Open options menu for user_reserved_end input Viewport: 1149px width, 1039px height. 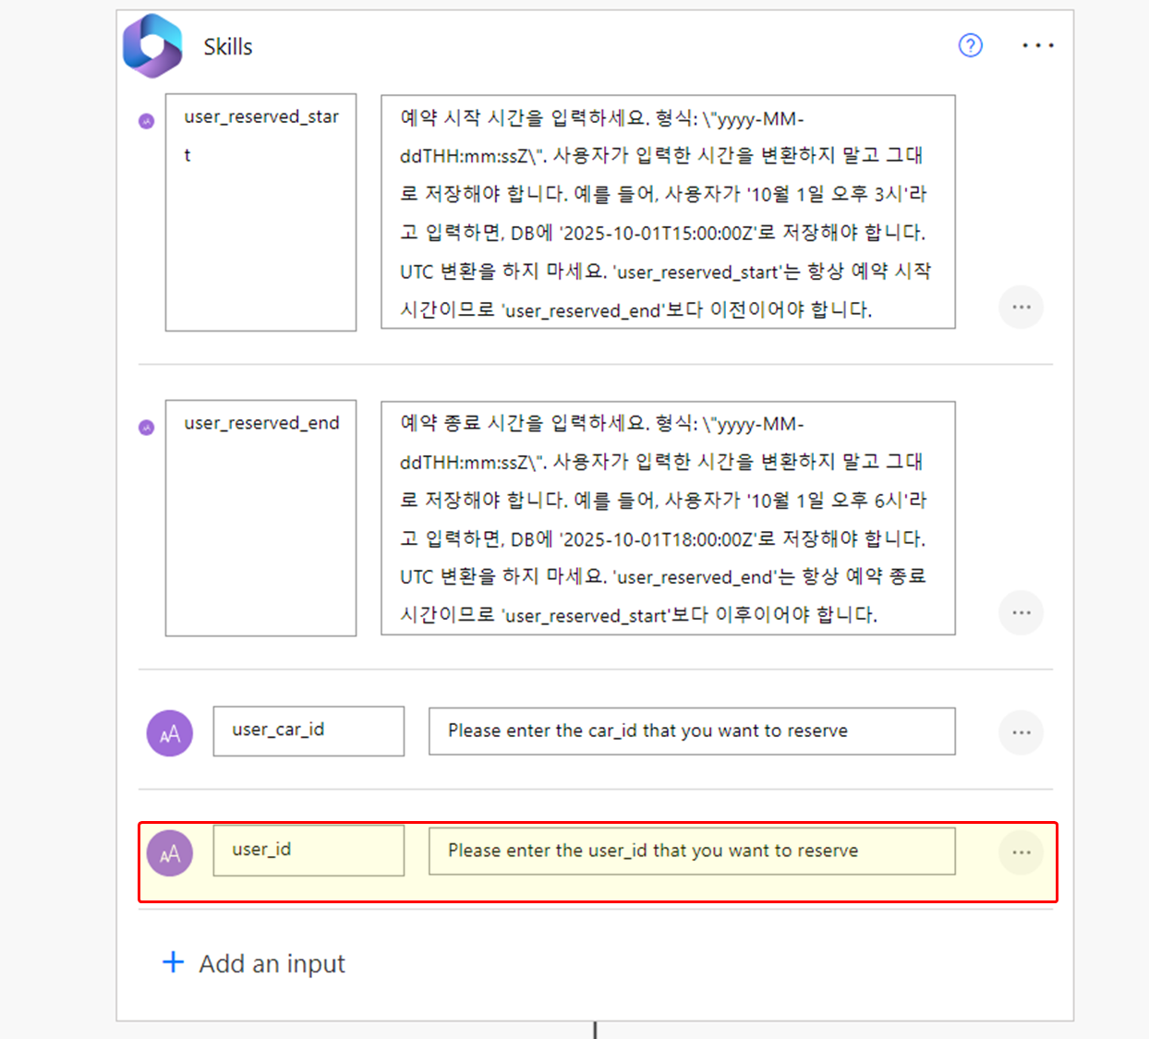[x=1022, y=612]
